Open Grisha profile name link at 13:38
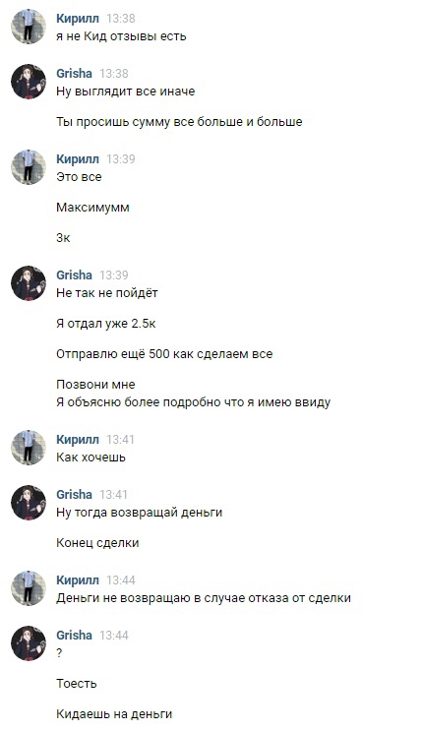Viewport: 422px width, 732px height. coord(74,74)
